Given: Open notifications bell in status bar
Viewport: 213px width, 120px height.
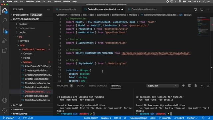Looking at the screenshot, I should click(x=209, y=118).
